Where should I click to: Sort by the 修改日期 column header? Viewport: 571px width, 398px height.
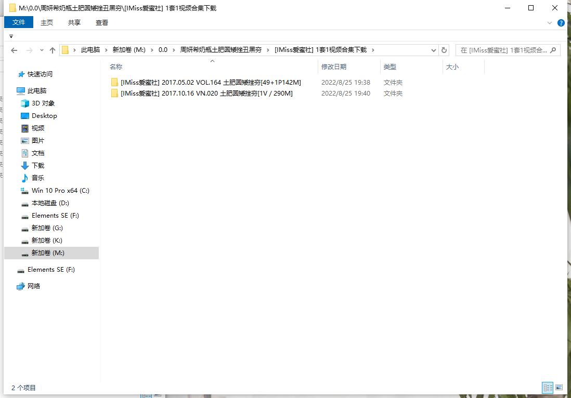(x=333, y=67)
